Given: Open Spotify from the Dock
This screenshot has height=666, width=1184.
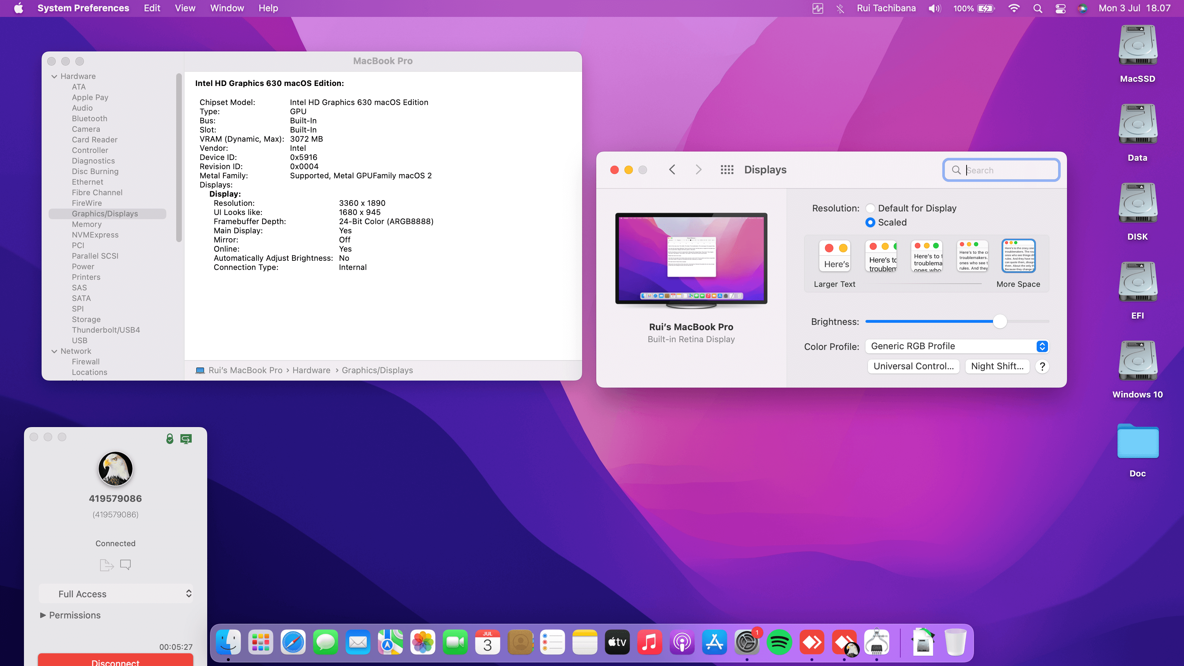Looking at the screenshot, I should tap(779, 642).
